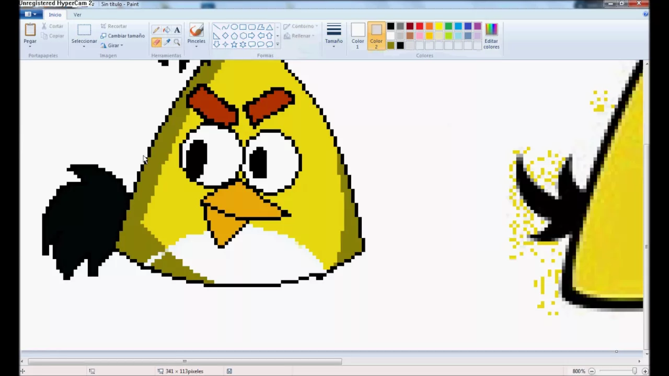Select the Pencil tool
Screen dimensions: 669x376
[156, 30]
